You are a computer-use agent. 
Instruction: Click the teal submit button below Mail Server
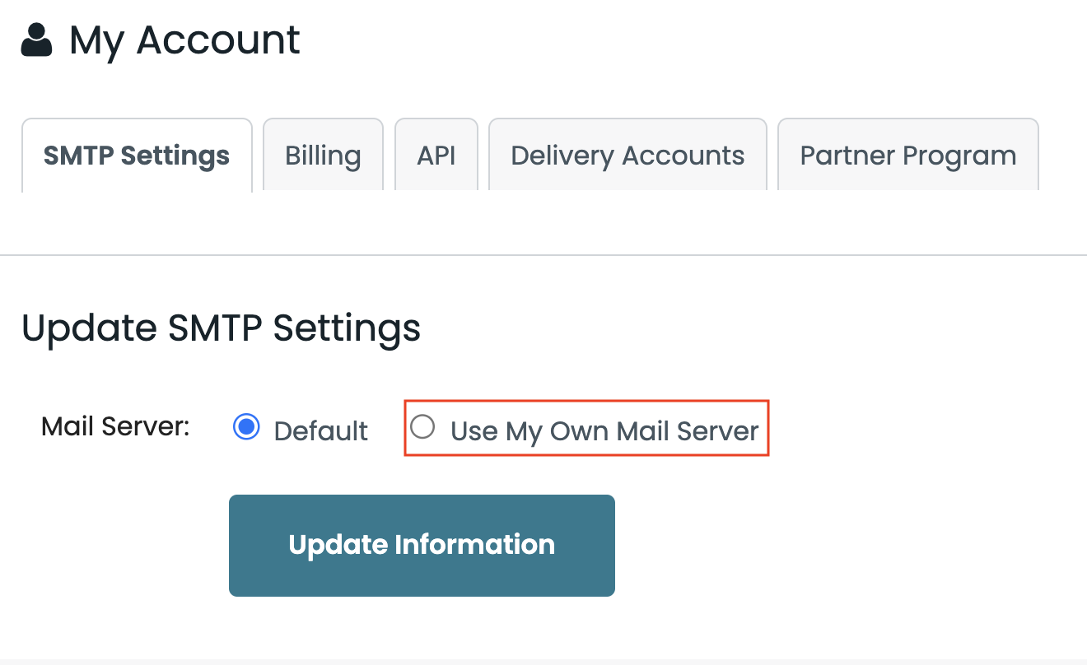(422, 545)
